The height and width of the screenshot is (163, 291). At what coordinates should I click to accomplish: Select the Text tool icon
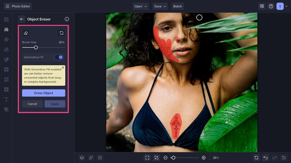6,99
